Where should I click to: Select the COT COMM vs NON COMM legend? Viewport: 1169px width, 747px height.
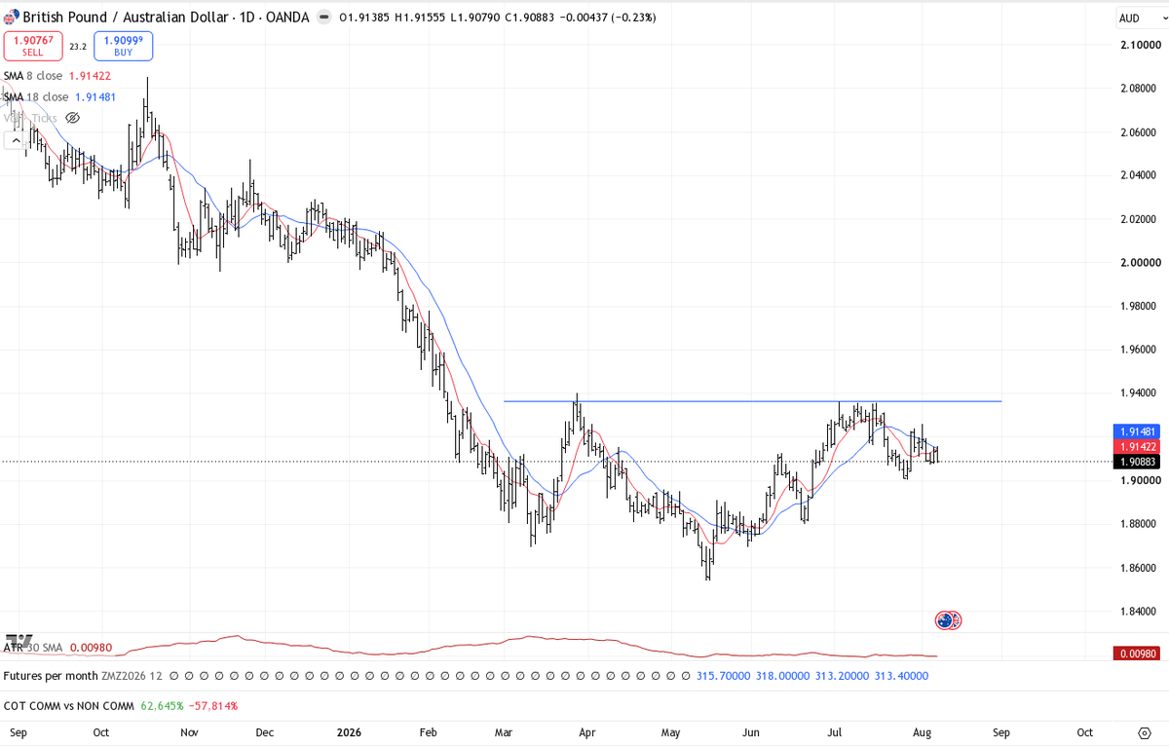point(70,705)
